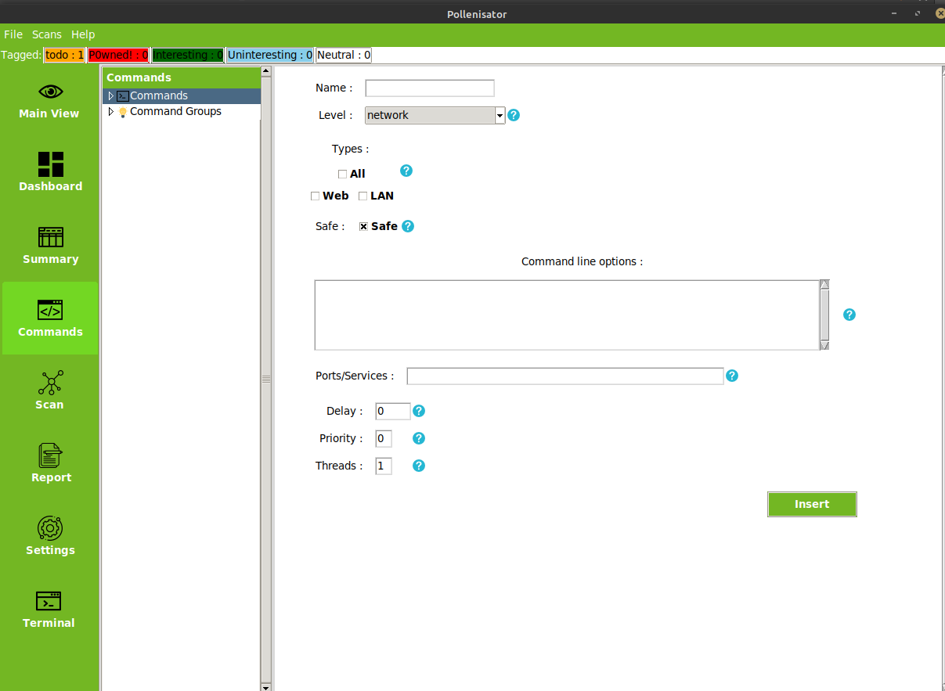Click help icon for Command line options

point(849,315)
